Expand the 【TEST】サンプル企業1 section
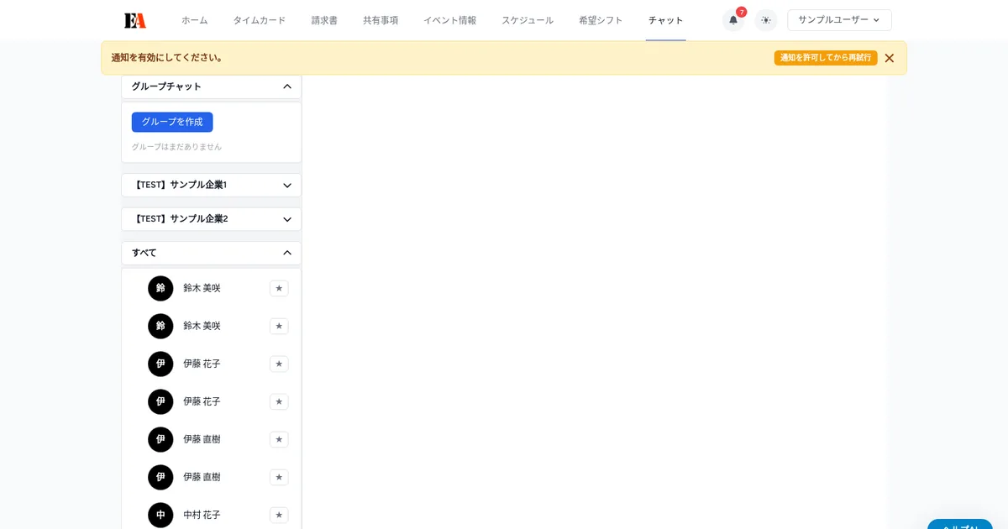This screenshot has height=529, width=1008. tap(211, 185)
